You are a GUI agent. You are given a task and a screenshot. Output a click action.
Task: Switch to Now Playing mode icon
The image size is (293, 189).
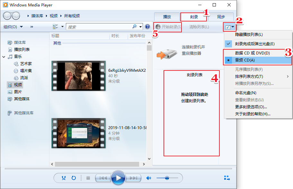[227, 178]
